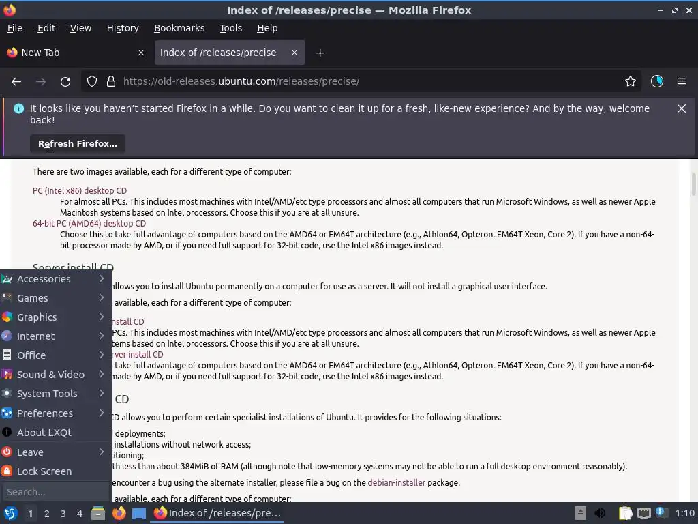Expand the Graphics submenu arrow
This screenshot has height=524, width=698.
click(x=102, y=317)
